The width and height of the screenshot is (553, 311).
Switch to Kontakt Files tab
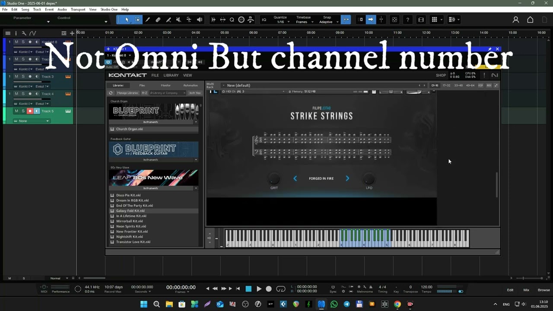point(142,86)
